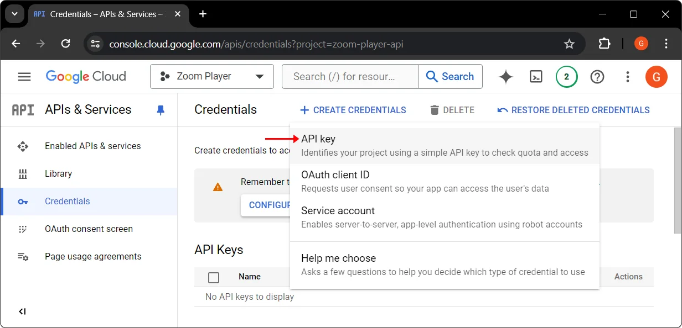Activate Cloud Shell terminal icon

tap(536, 77)
